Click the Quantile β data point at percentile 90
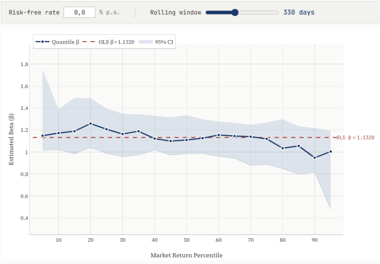The width and height of the screenshot is (380, 264). coord(315,158)
